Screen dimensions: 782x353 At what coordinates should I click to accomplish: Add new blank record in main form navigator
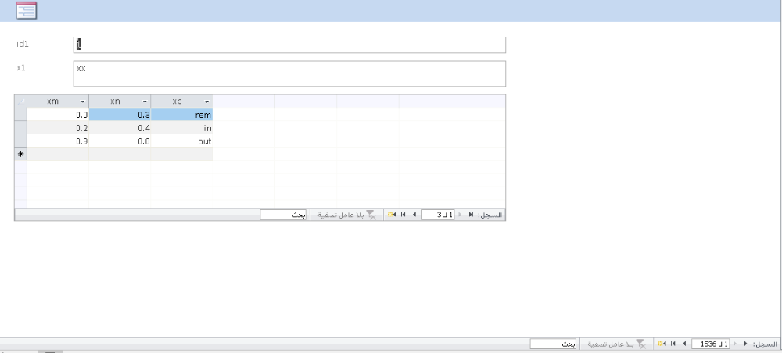coord(662,344)
